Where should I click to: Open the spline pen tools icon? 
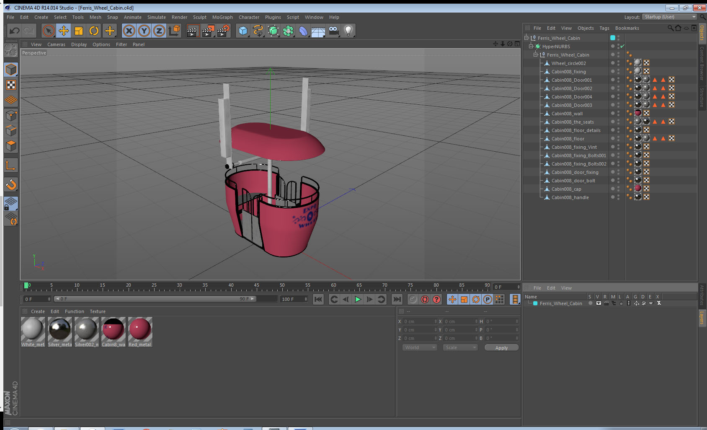[258, 31]
